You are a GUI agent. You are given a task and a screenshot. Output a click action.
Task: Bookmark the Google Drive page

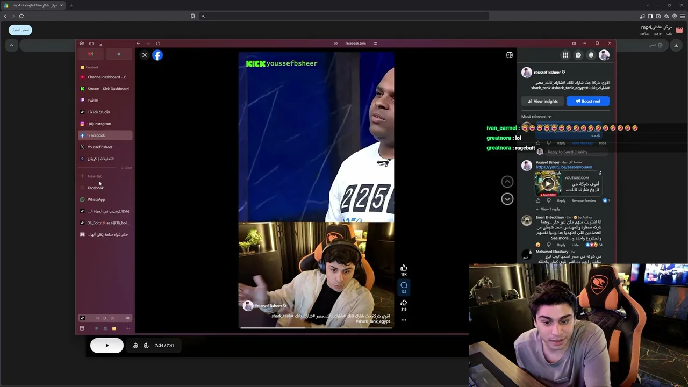[x=192, y=16]
